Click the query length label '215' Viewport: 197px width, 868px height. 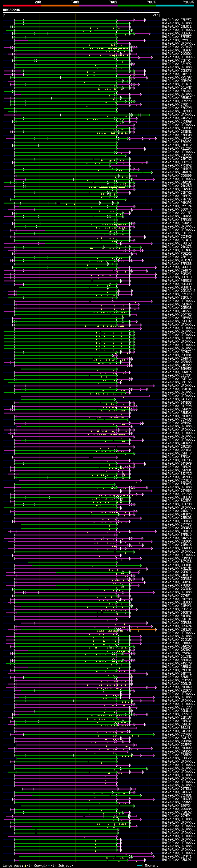(155, 15)
